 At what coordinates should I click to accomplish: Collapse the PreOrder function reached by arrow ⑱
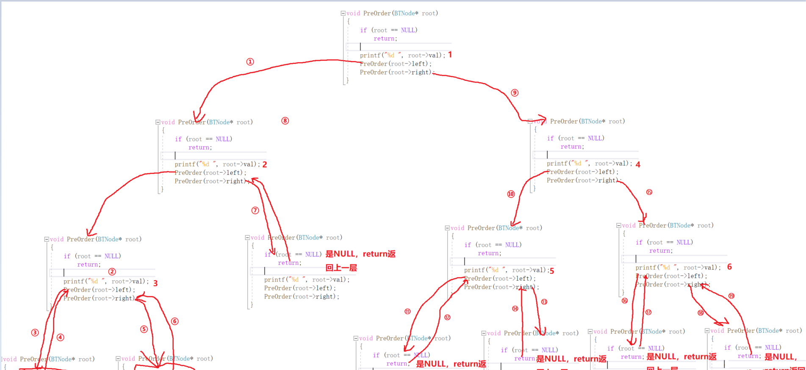[707, 331]
